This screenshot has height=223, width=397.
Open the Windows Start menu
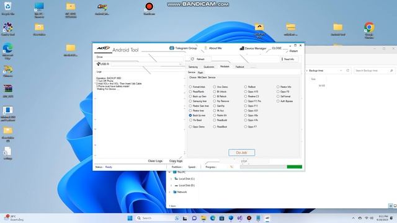click(x=130, y=218)
